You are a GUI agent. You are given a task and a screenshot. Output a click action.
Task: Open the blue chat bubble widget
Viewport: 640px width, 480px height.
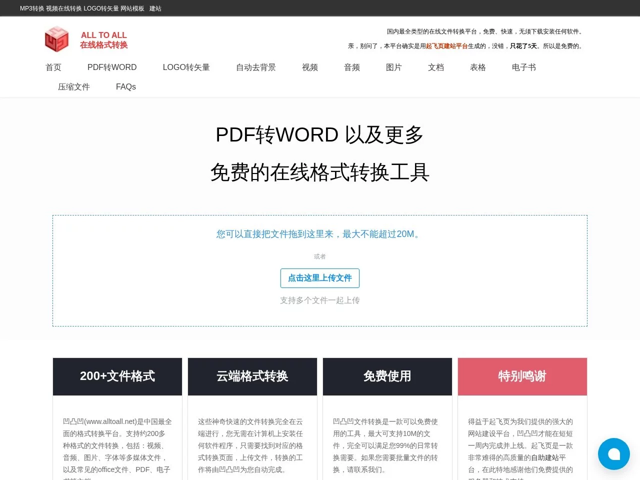(613, 454)
